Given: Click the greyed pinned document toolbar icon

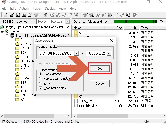Looking at the screenshot, I should click(x=116, y=15).
